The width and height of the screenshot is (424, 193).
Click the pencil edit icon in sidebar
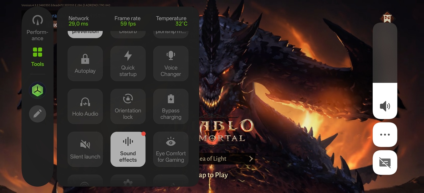click(x=38, y=114)
